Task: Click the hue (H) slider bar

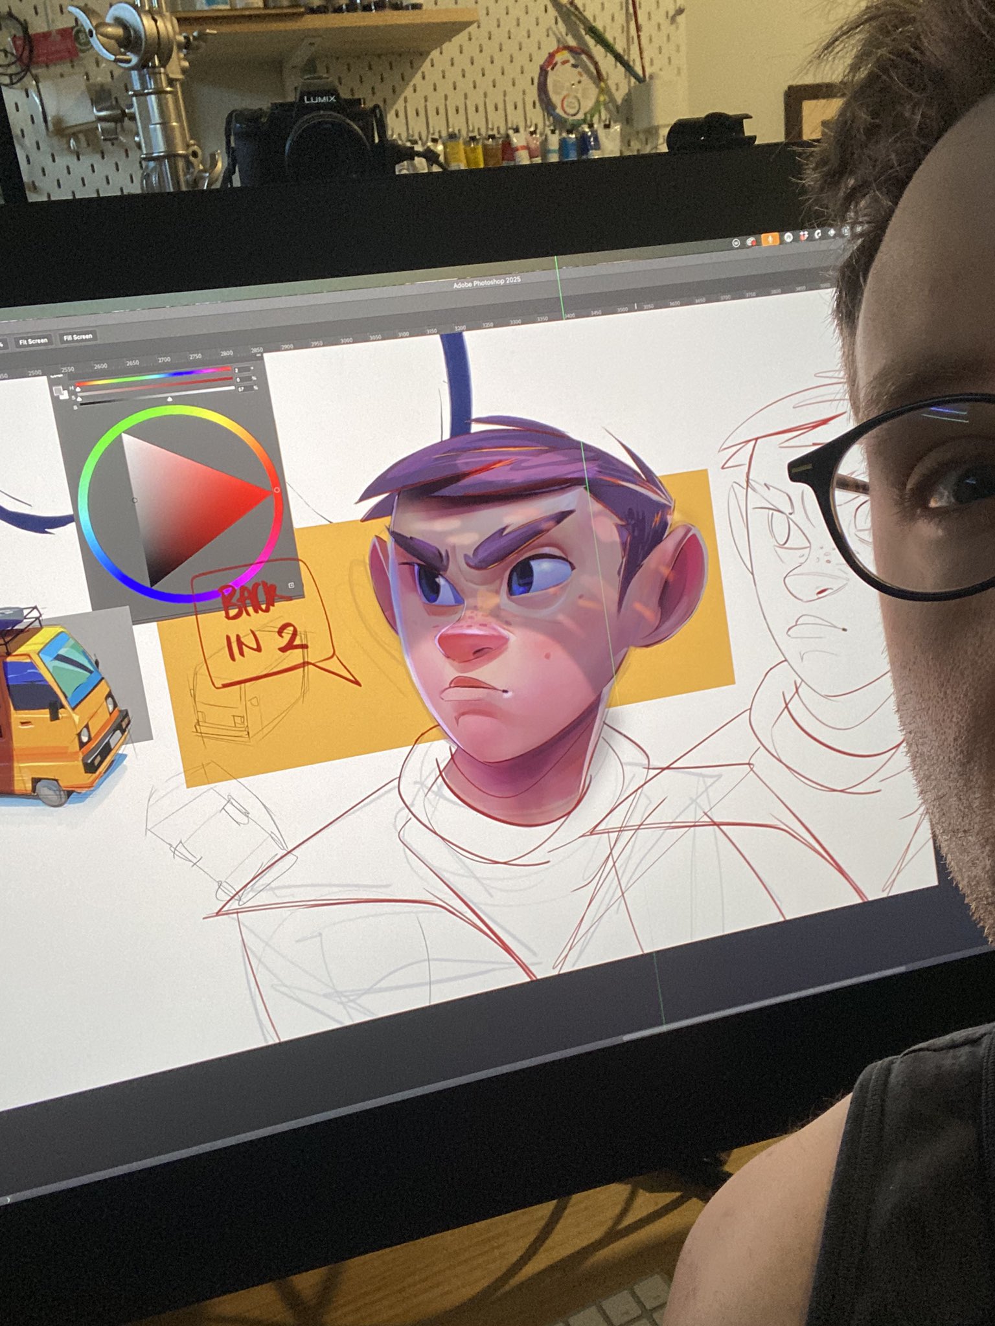Action: 153,376
